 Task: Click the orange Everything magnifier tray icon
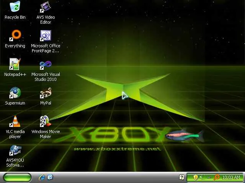pyautogui.click(x=217, y=177)
